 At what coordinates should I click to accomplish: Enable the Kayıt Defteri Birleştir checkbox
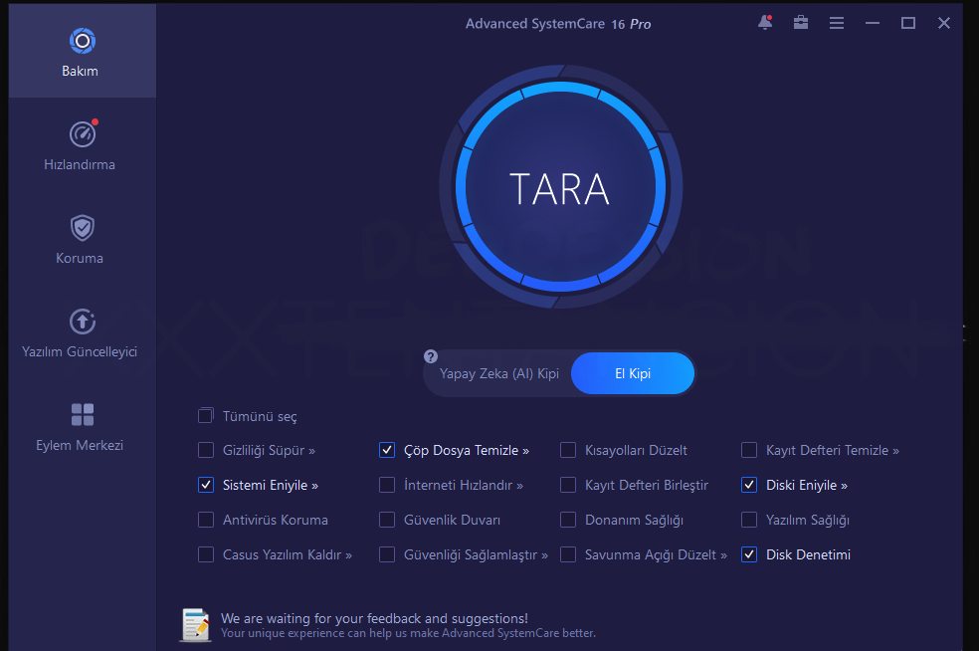pyautogui.click(x=568, y=485)
